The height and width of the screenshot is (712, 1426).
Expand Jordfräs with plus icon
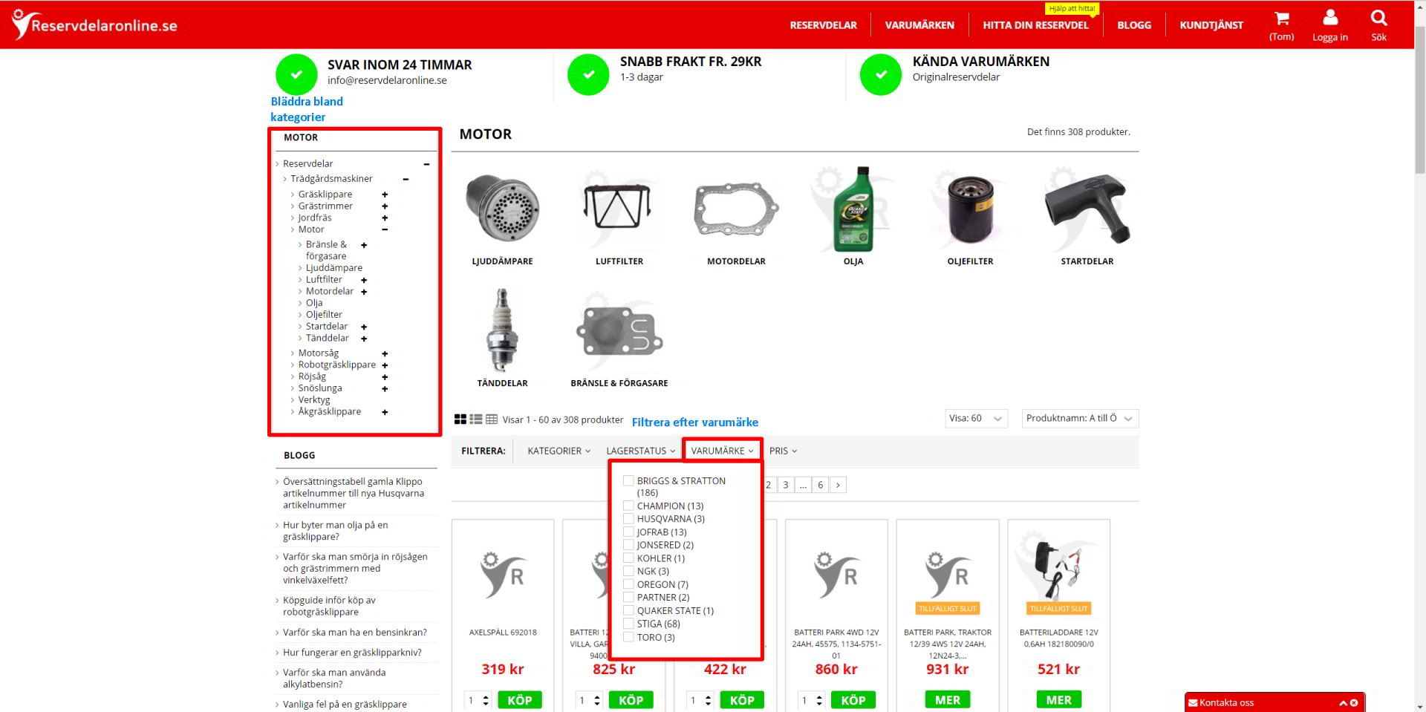385,218
